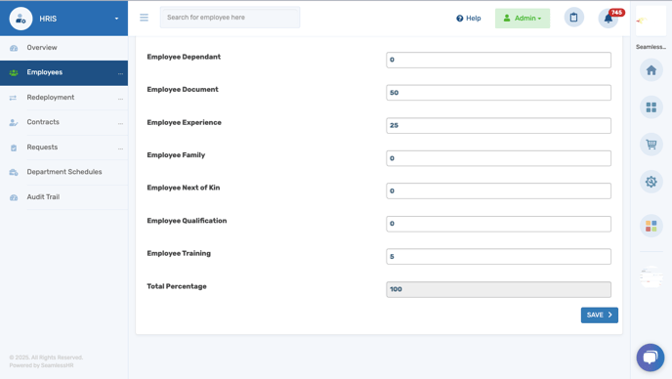672x379 pixels.
Task: Click the Employee Dependant label
Action: 184,57
